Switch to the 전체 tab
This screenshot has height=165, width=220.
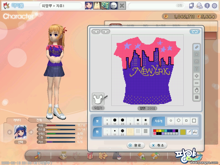pyautogui.click(x=39, y=120)
